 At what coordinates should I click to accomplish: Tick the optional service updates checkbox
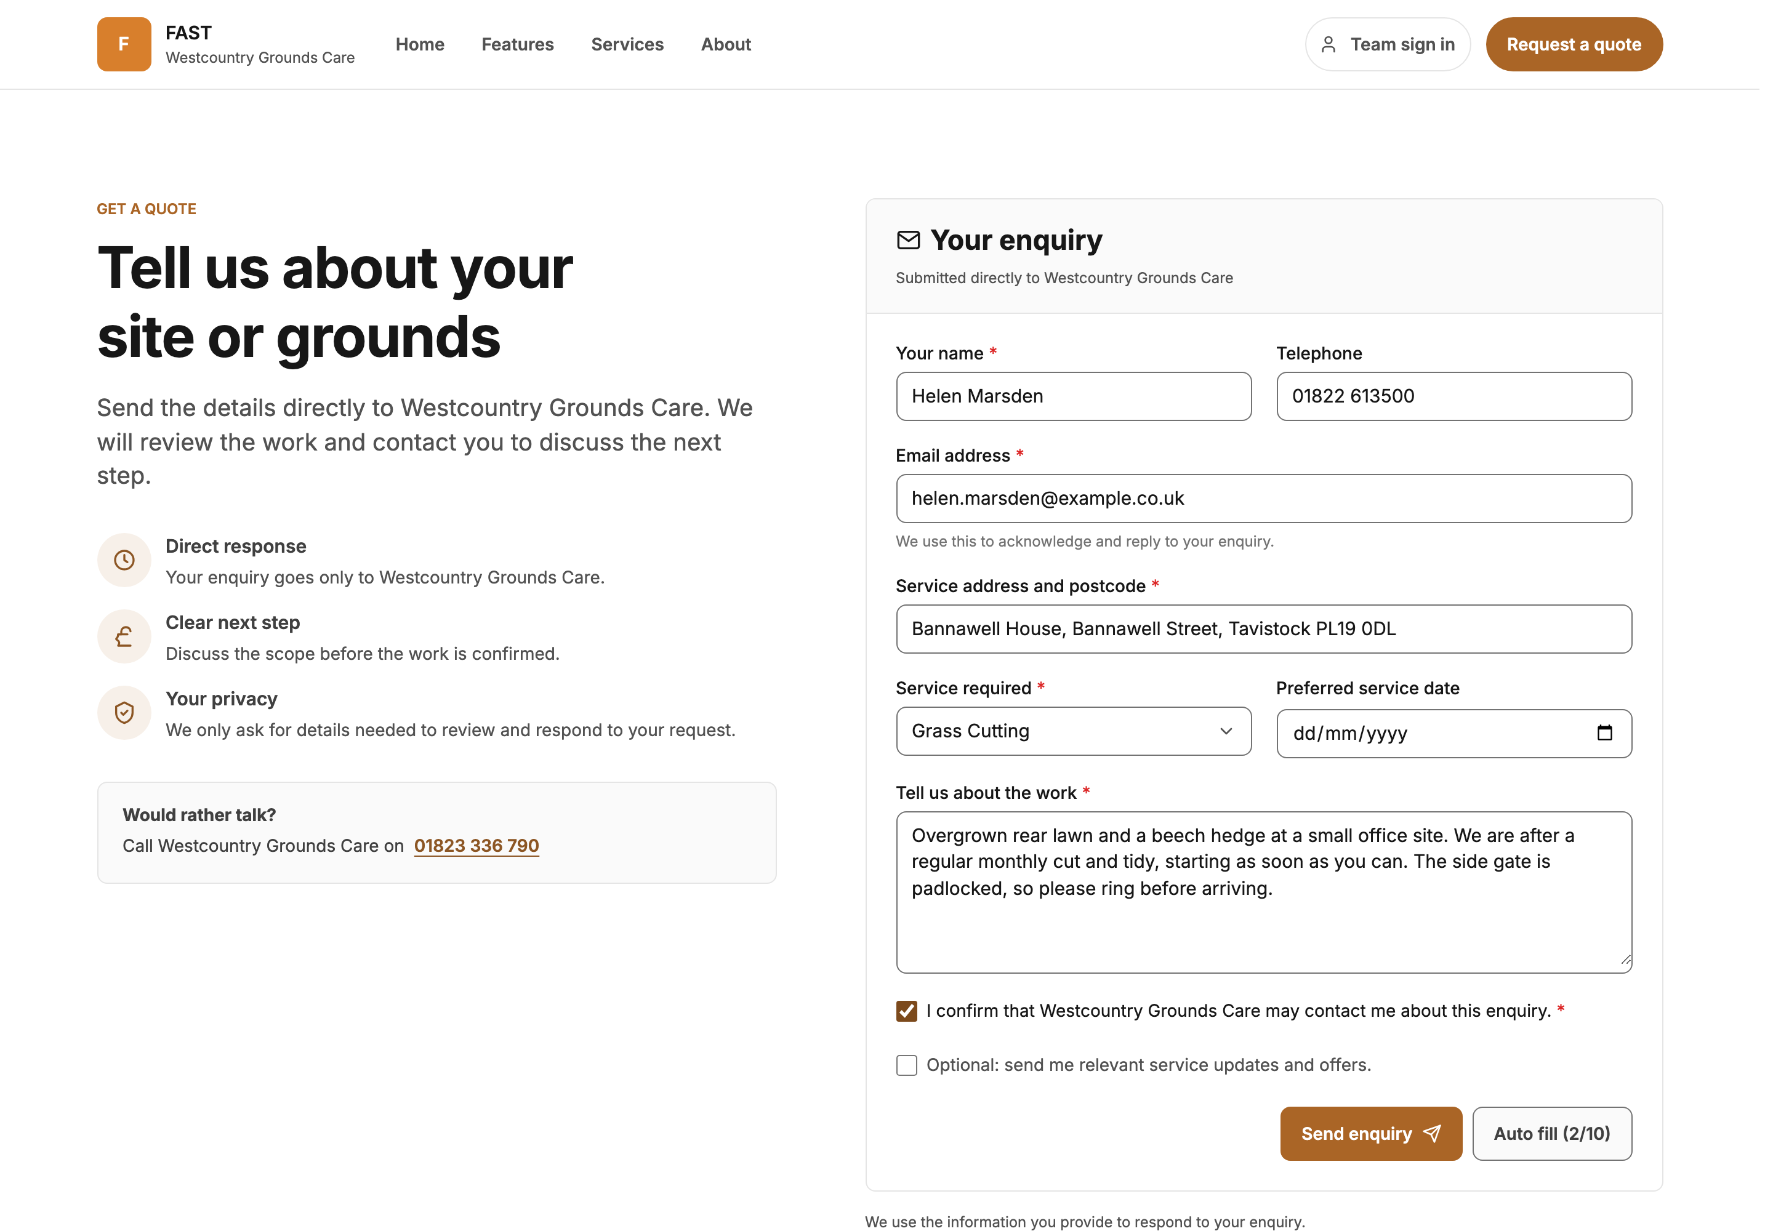pyautogui.click(x=907, y=1065)
